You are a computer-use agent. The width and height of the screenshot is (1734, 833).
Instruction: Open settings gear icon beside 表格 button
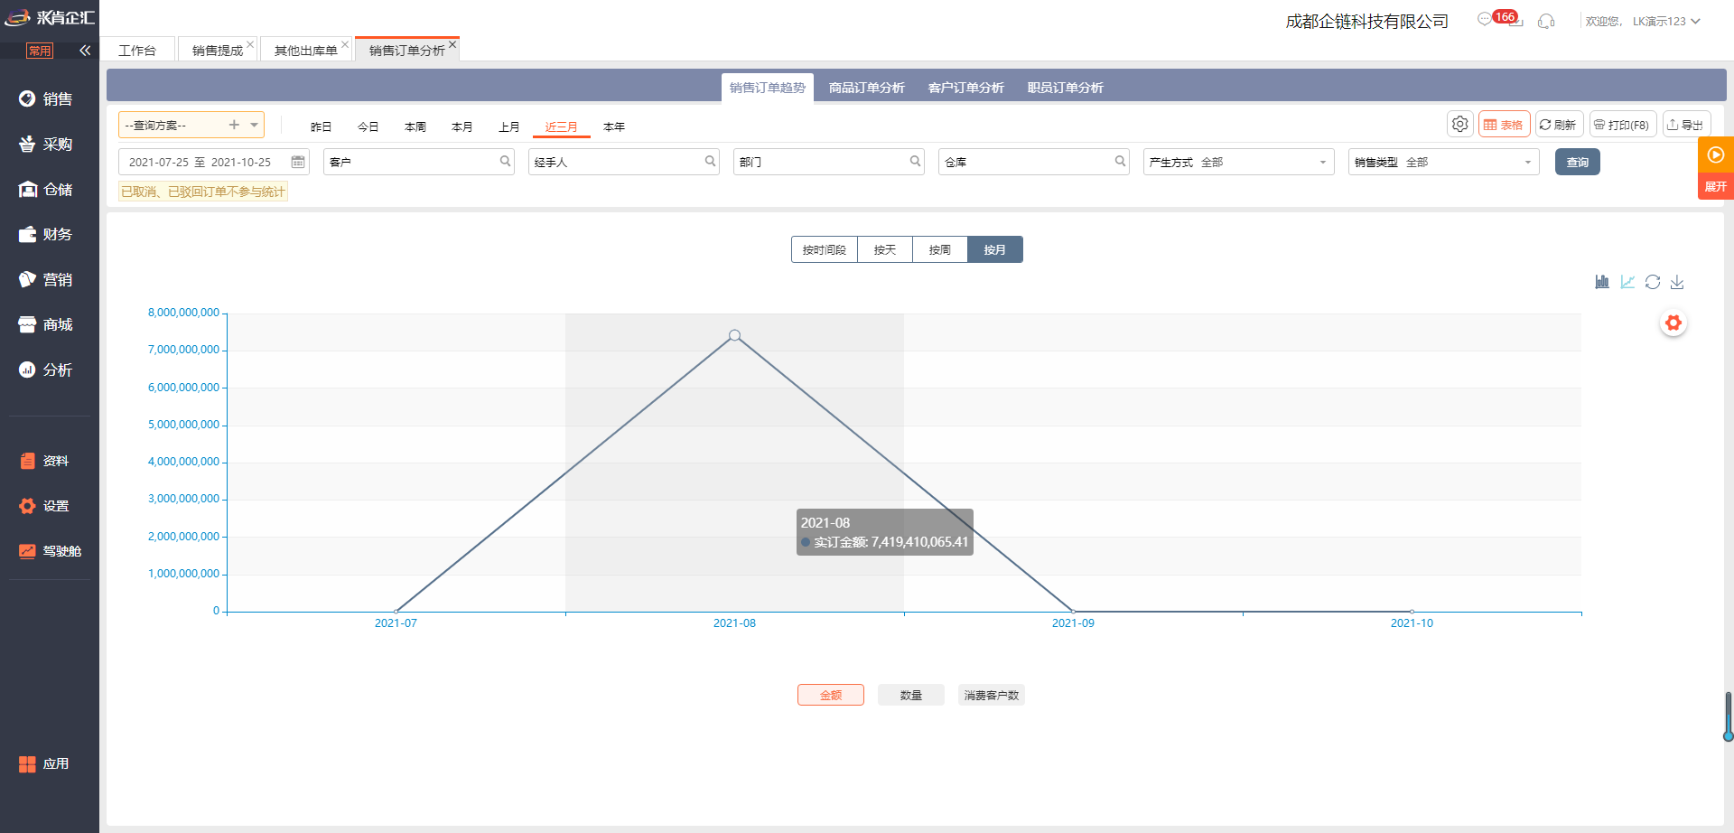click(1459, 125)
